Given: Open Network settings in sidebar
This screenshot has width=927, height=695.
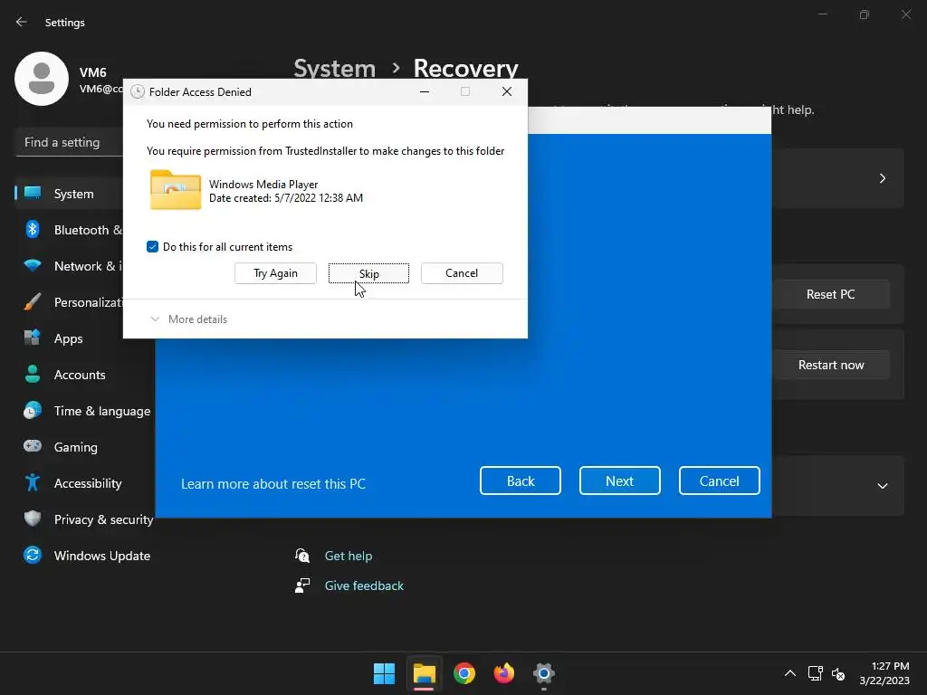Looking at the screenshot, I should (x=88, y=266).
